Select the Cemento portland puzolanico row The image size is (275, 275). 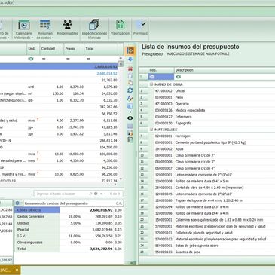[x=207, y=142]
